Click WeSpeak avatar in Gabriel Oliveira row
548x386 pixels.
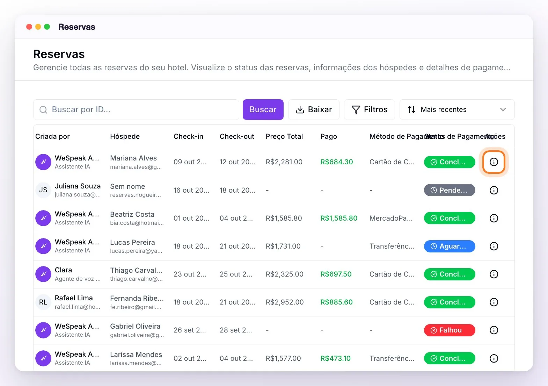point(43,330)
